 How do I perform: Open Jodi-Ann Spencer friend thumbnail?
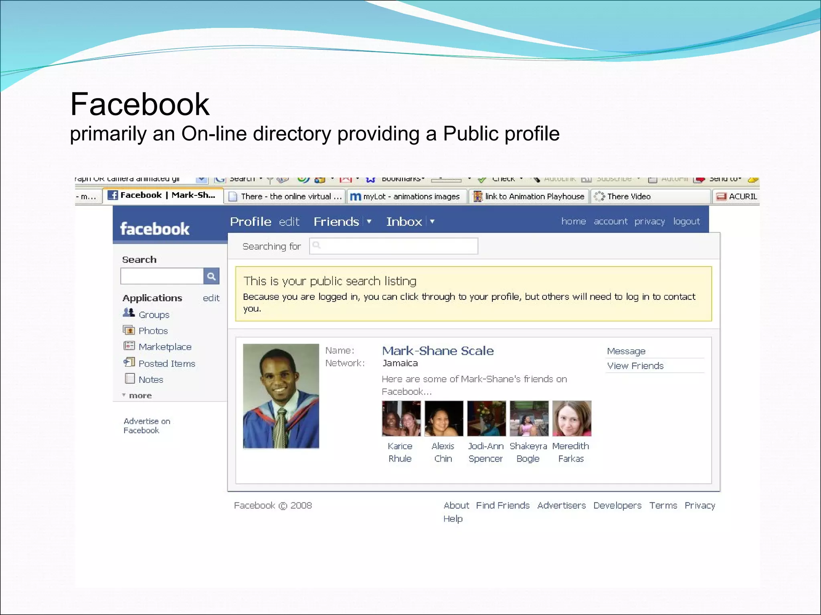click(x=487, y=418)
